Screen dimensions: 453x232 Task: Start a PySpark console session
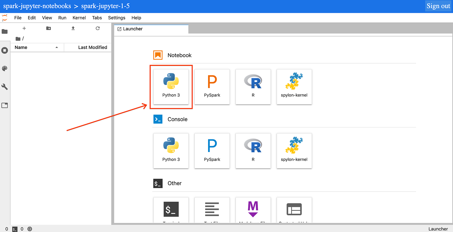(x=212, y=151)
